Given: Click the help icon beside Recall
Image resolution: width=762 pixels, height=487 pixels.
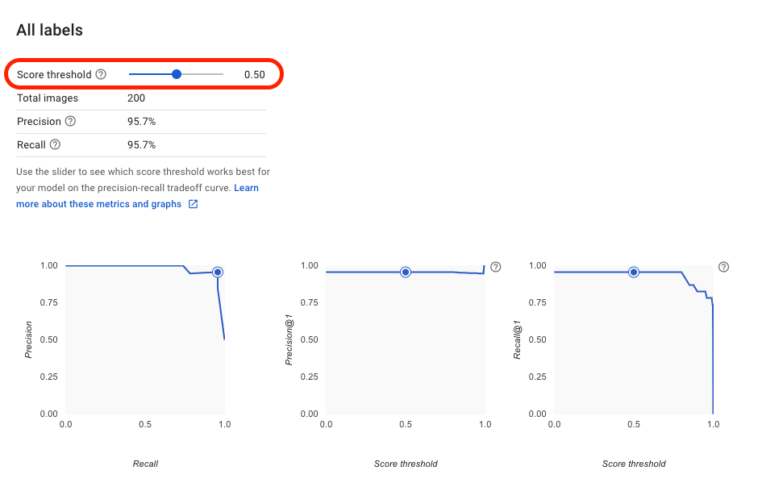Looking at the screenshot, I should point(55,145).
